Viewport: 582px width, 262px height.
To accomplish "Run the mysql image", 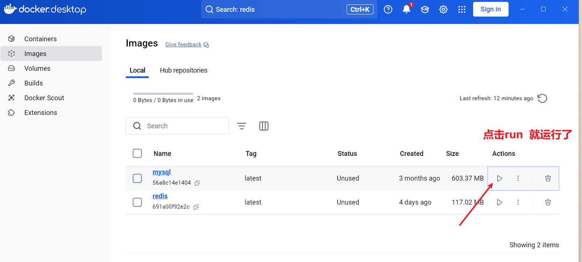I will [x=499, y=178].
